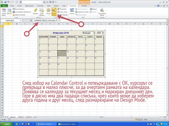Switch to the Insert ribbon tab

(20, 6)
